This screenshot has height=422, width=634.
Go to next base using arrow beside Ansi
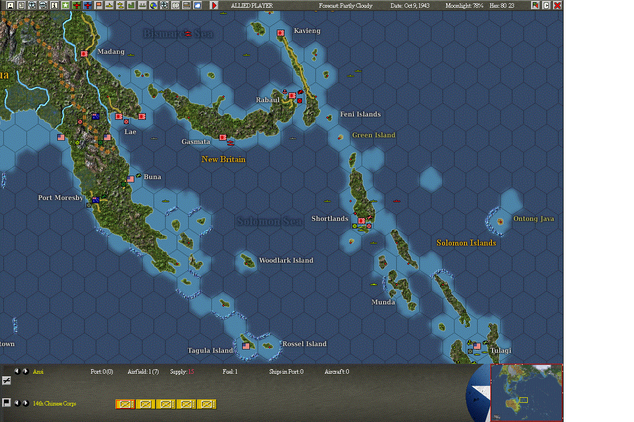pyautogui.click(x=25, y=371)
